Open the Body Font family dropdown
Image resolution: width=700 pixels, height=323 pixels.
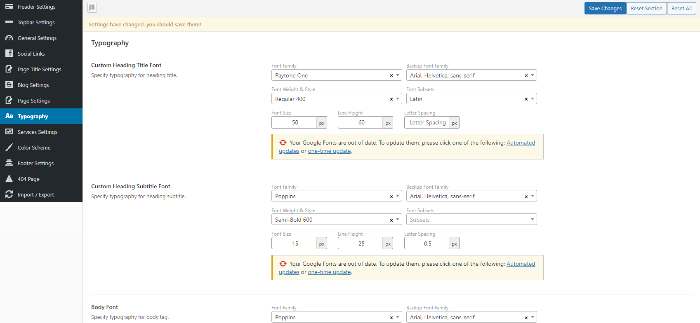(x=337, y=317)
